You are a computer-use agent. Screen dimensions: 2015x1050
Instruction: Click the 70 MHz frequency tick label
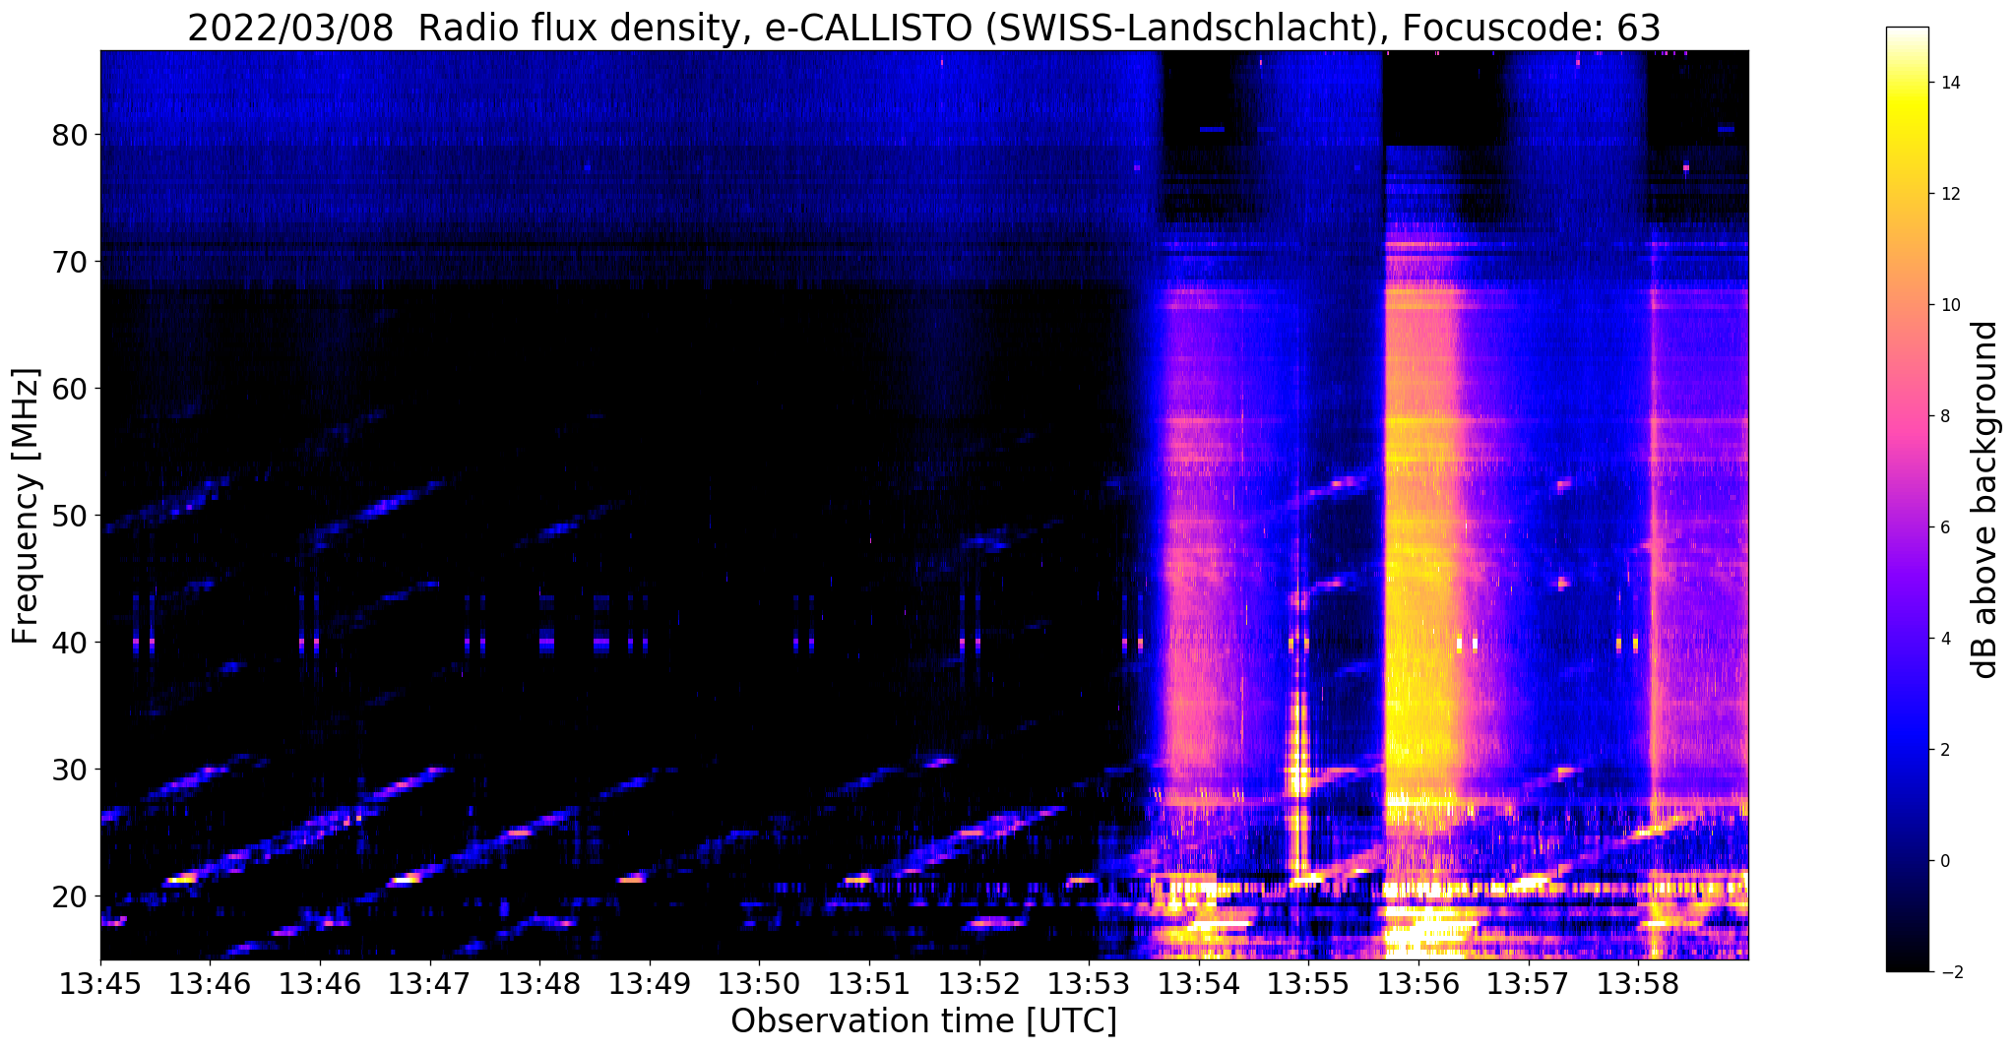coord(69,262)
